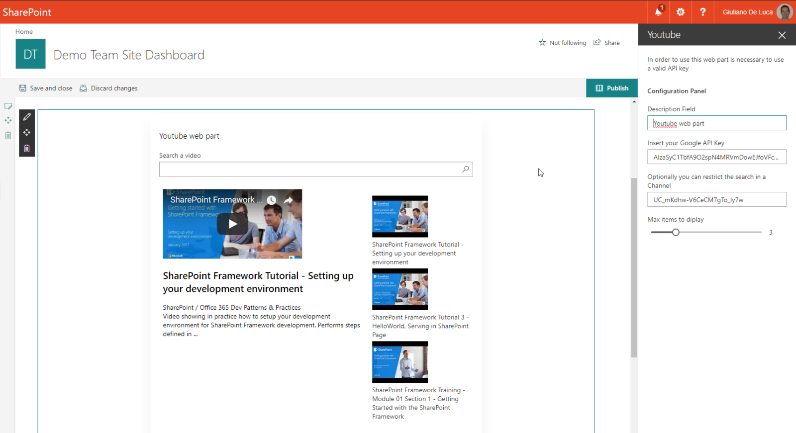The image size is (796, 433).
Task: Click the Configuration Panel heading
Action: coord(677,91)
